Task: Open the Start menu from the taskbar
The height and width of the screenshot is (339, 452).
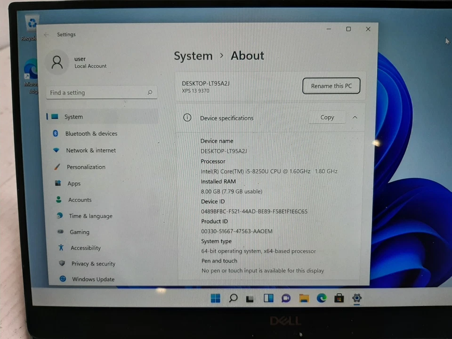Action: point(215,298)
